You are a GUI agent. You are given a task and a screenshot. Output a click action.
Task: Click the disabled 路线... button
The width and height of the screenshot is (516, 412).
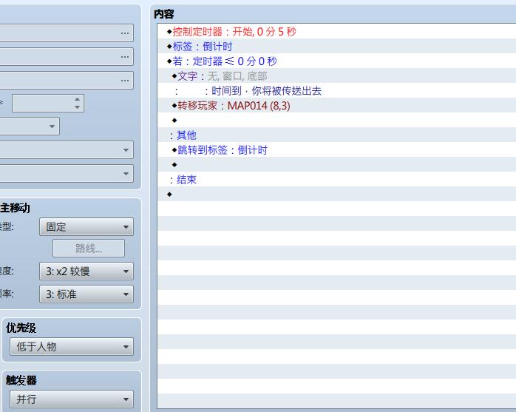click(x=89, y=248)
